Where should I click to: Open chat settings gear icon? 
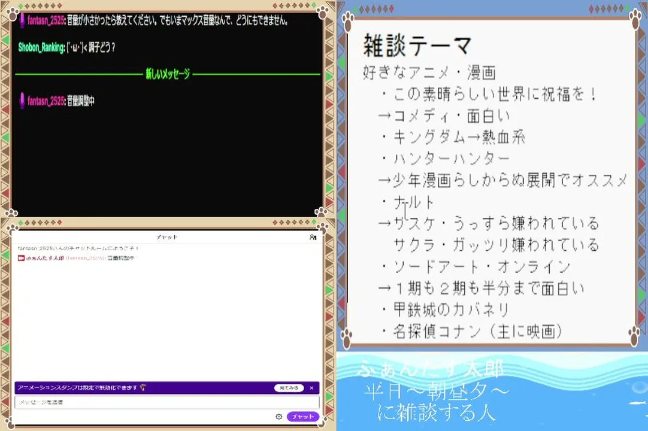pos(279,417)
